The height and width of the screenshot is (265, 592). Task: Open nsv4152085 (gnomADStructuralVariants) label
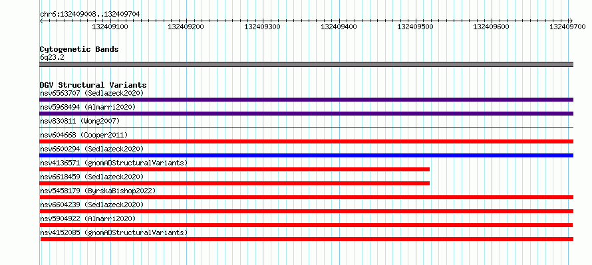114,232
